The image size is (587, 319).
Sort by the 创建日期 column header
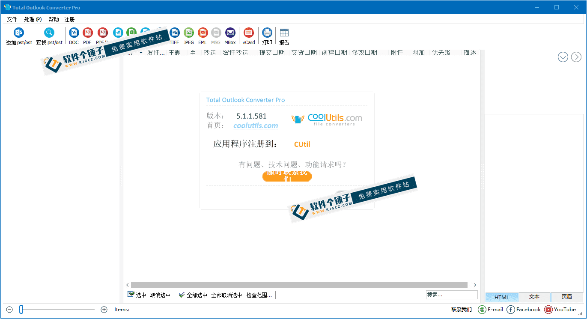coord(334,52)
